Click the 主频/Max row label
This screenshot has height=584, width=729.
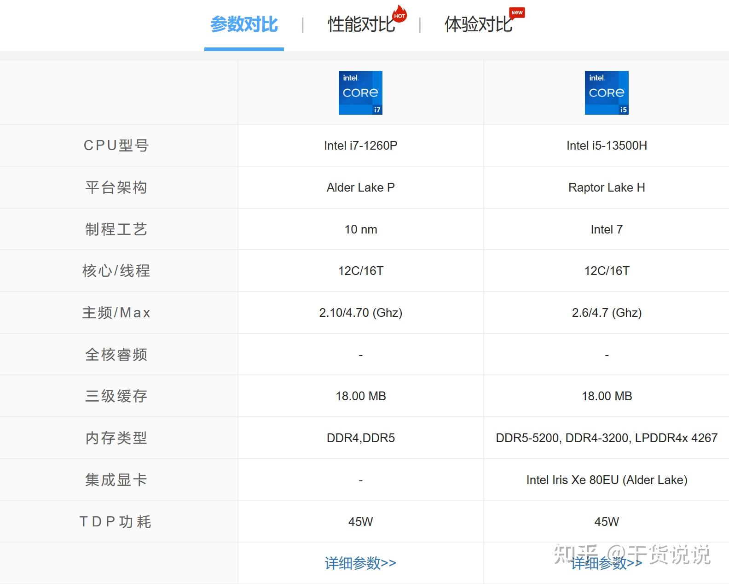(x=116, y=313)
